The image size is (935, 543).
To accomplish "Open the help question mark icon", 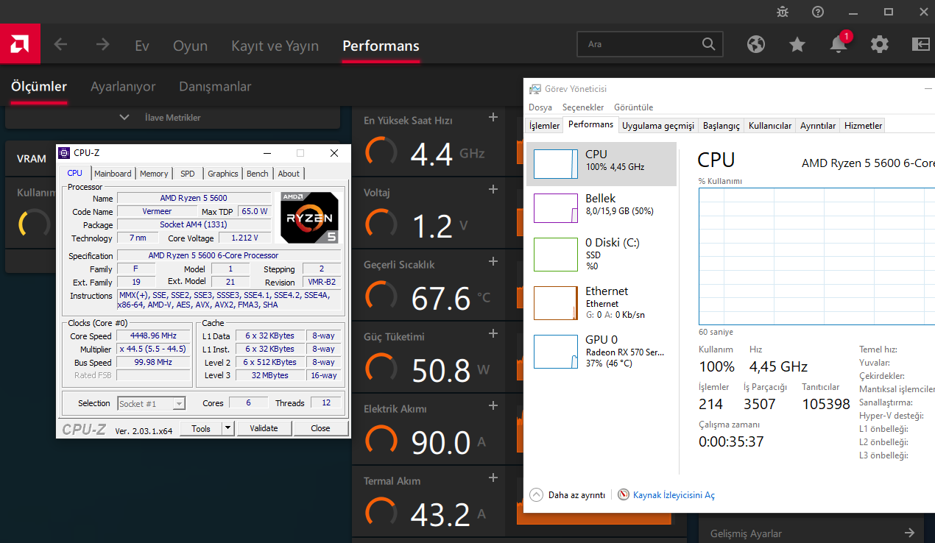I will pyautogui.click(x=818, y=12).
